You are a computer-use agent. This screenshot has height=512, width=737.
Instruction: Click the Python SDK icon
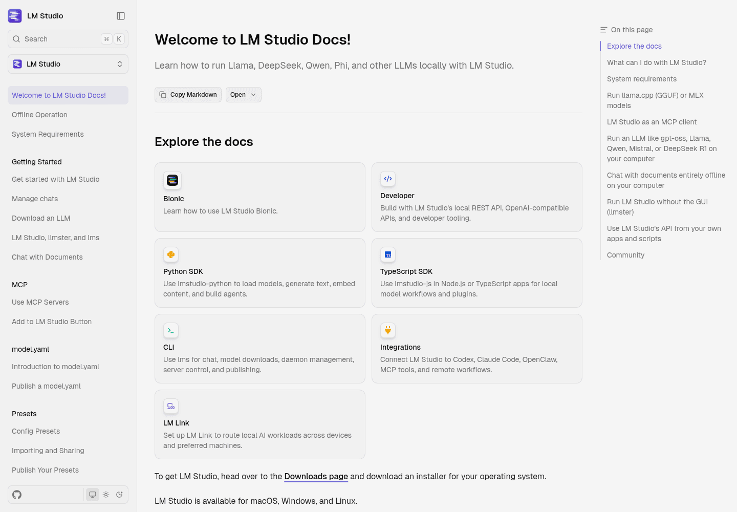[171, 254]
